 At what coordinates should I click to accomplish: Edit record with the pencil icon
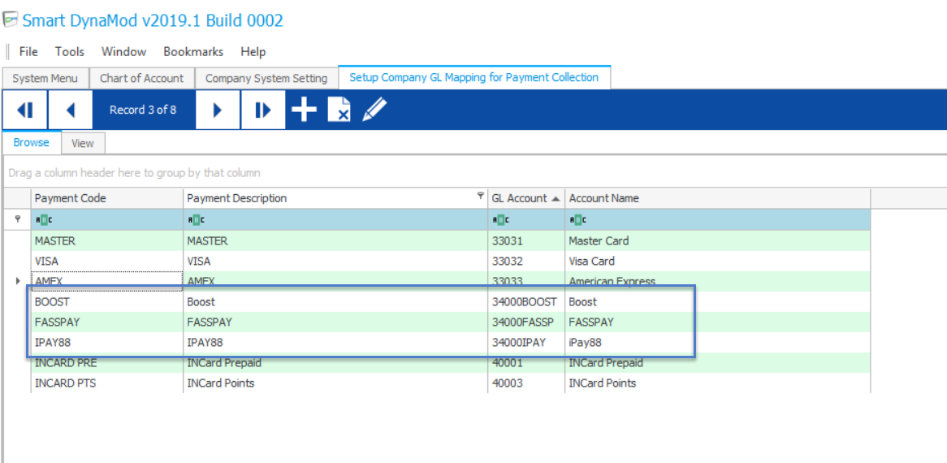tap(374, 110)
